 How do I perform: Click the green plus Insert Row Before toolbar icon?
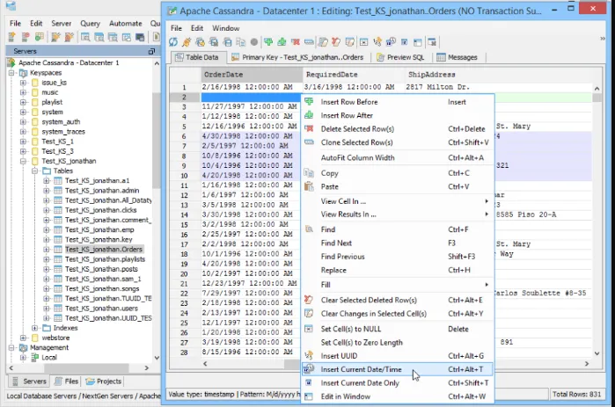pyautogui.click(x=268, y=42)
